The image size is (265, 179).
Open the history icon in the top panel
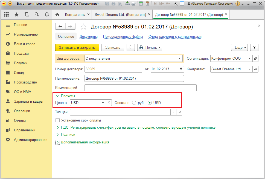27,15
